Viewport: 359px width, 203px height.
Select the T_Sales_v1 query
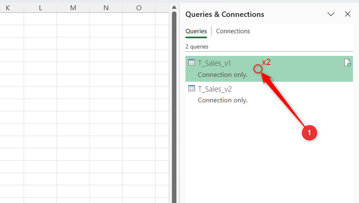click(269, 69)
